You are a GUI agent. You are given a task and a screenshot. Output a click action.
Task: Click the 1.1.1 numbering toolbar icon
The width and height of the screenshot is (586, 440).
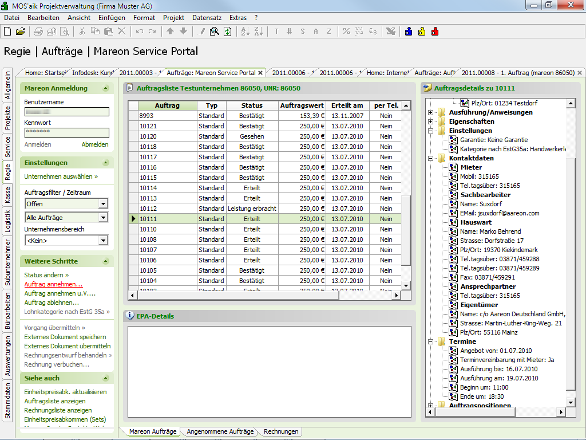[x=359, y=32]
